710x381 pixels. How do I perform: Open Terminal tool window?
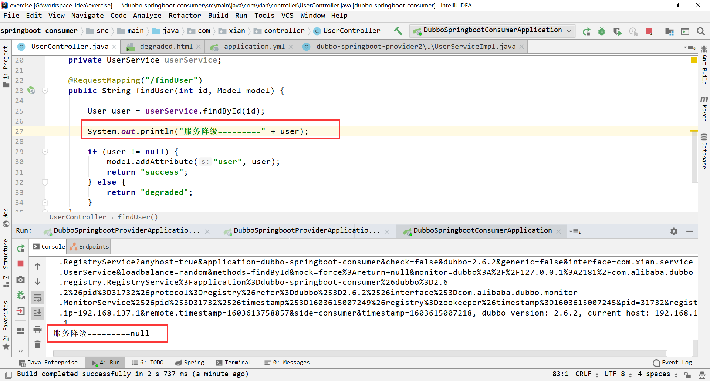tap(234, 363)
